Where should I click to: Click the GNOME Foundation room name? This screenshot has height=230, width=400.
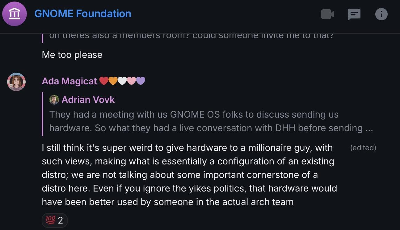pos(83,14)
